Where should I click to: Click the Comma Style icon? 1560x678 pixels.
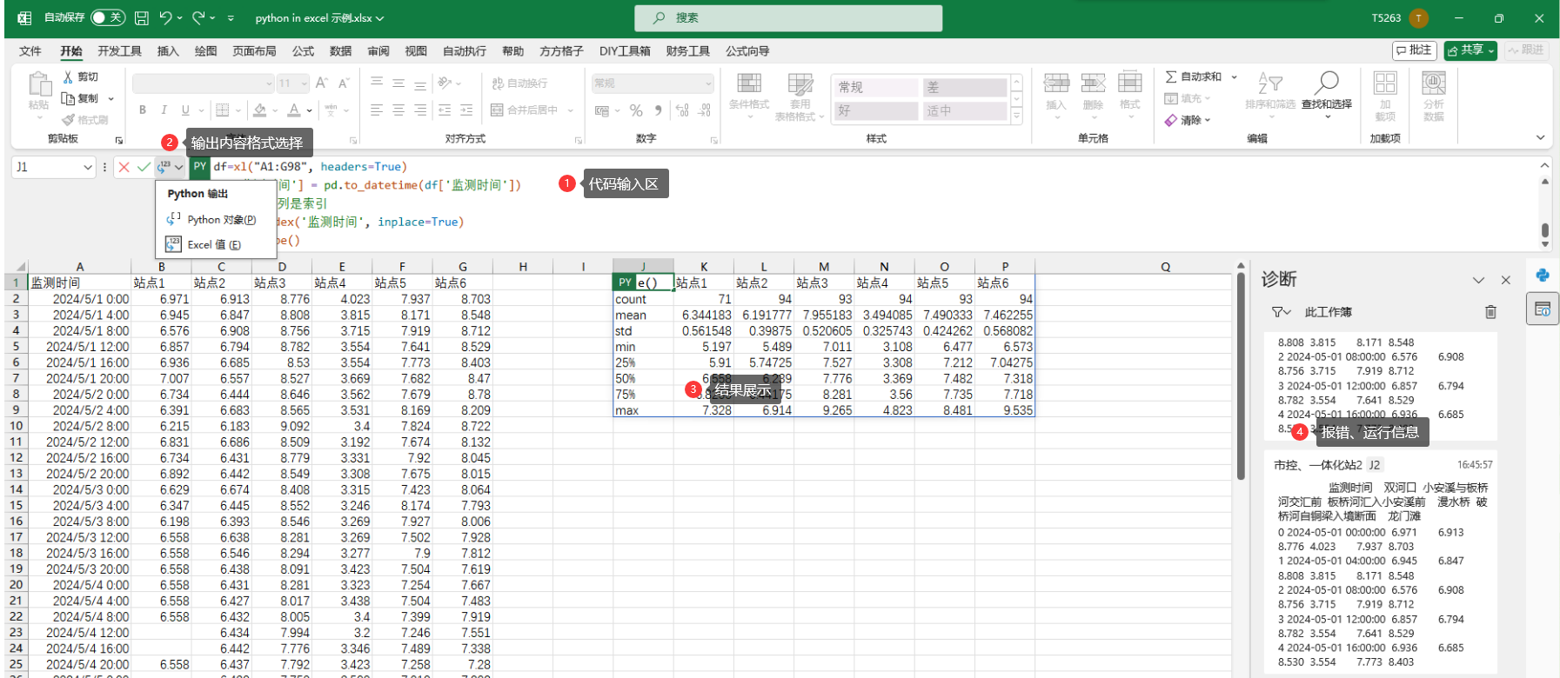[x=659, y=110]
